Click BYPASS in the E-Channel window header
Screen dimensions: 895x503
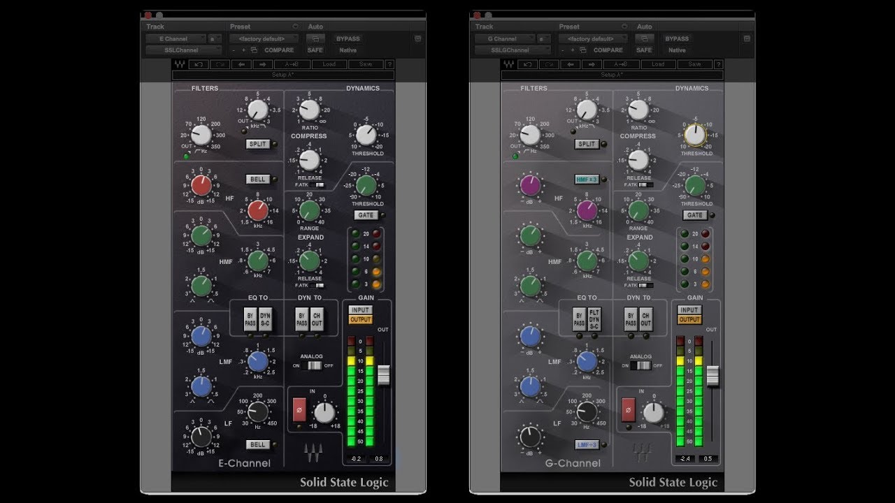348,39
